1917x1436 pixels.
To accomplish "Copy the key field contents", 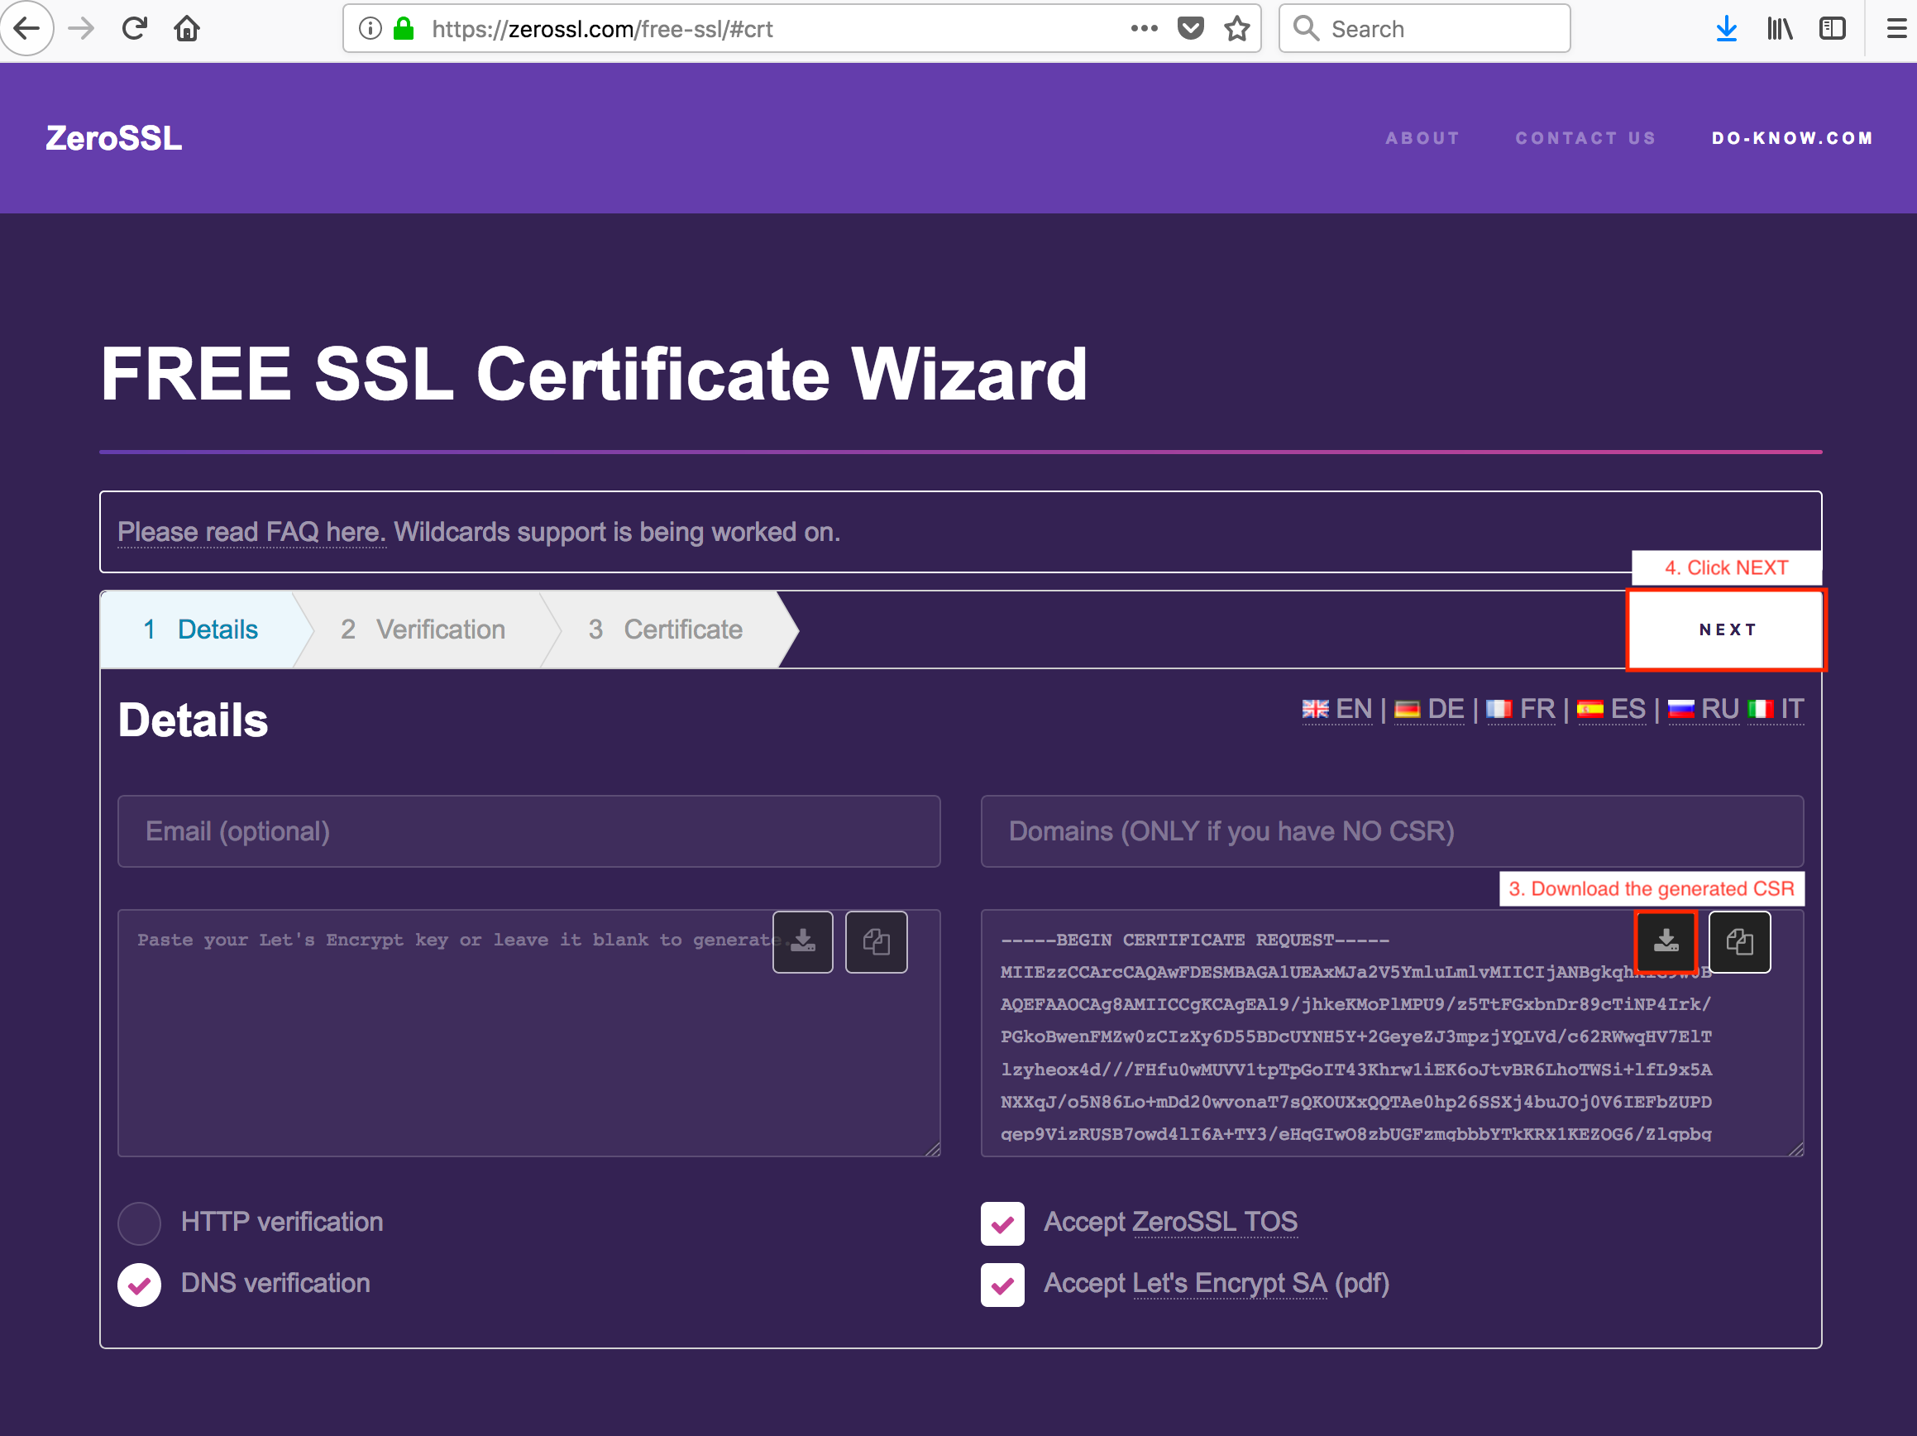I will point(876,942).
